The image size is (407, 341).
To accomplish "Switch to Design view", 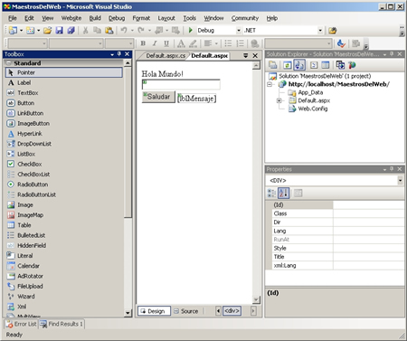I will pyautogui.click(x=154, y=311).
